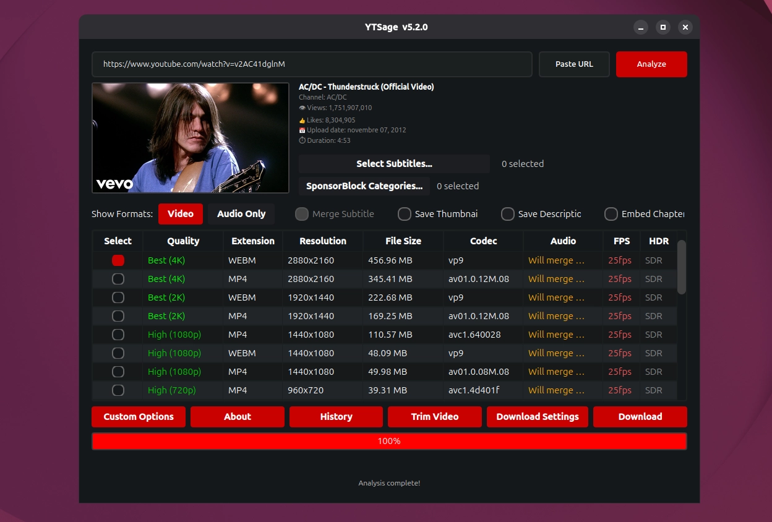Select the Best (4K) MP4 format checkbox
The height and width of the screenshot is (522, 772).
[x=118, y=279]
